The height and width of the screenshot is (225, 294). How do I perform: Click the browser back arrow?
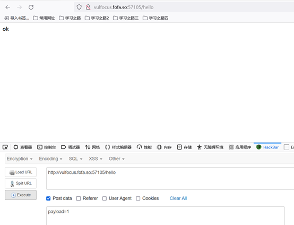[7, 7]
